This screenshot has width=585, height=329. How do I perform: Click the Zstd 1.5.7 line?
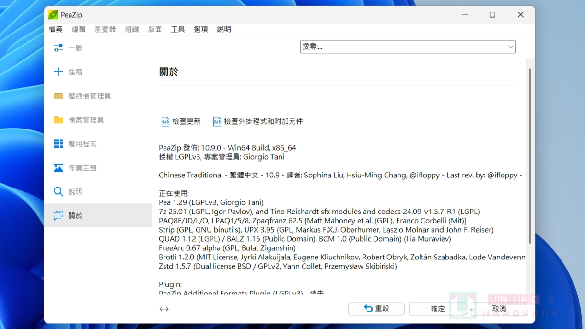(x=278, y=266)
